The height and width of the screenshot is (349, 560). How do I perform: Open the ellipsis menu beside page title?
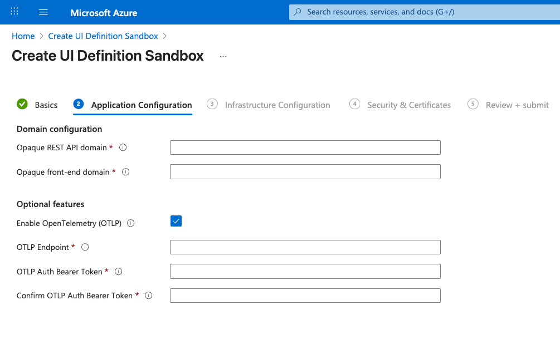[223, 56]
